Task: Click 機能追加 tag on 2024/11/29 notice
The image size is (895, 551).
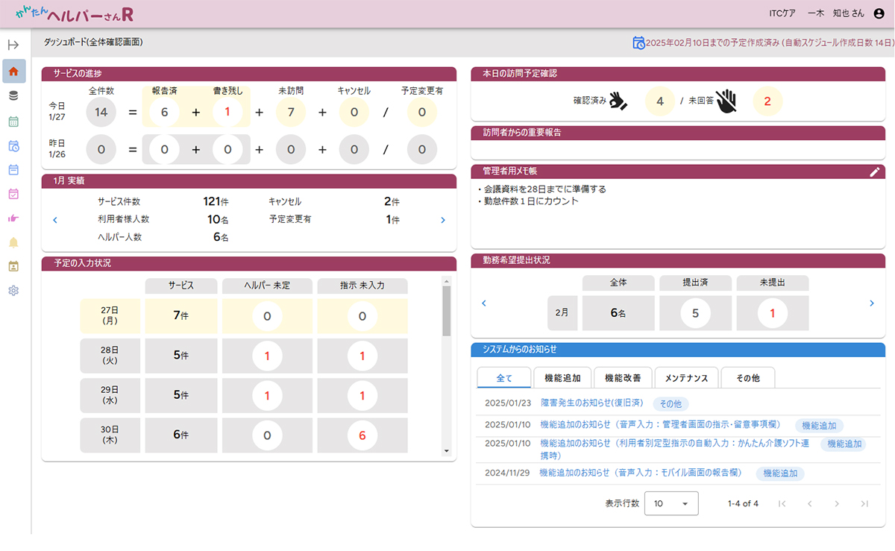Action: point(780,473)
